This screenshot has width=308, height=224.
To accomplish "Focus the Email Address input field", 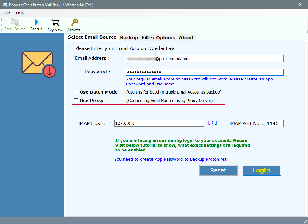I will (205, 59).
